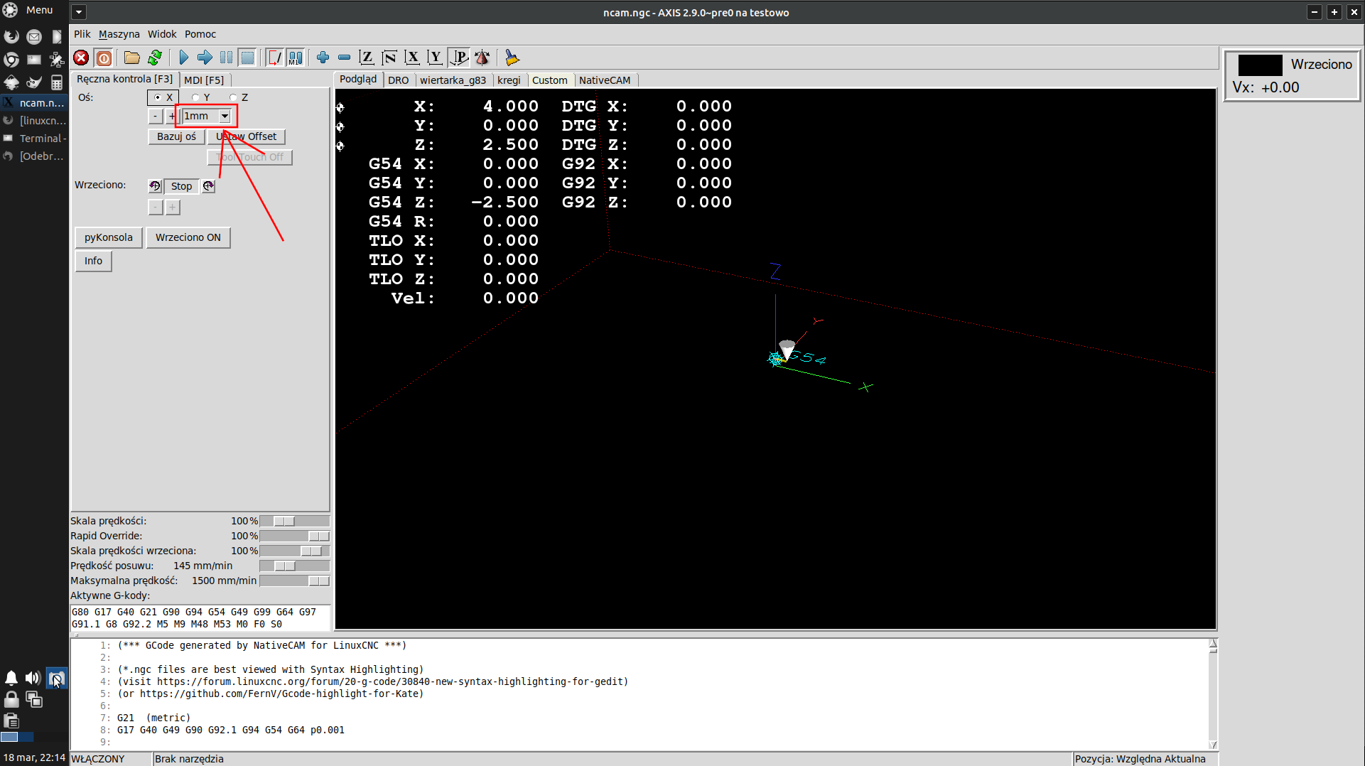
Task: Zoom out with the blue minus icon
Action: [x=344, y=58]
